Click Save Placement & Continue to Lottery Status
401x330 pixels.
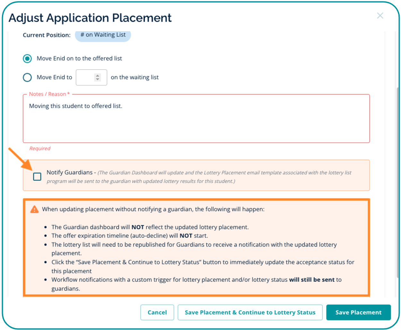(x=250, y=312)
